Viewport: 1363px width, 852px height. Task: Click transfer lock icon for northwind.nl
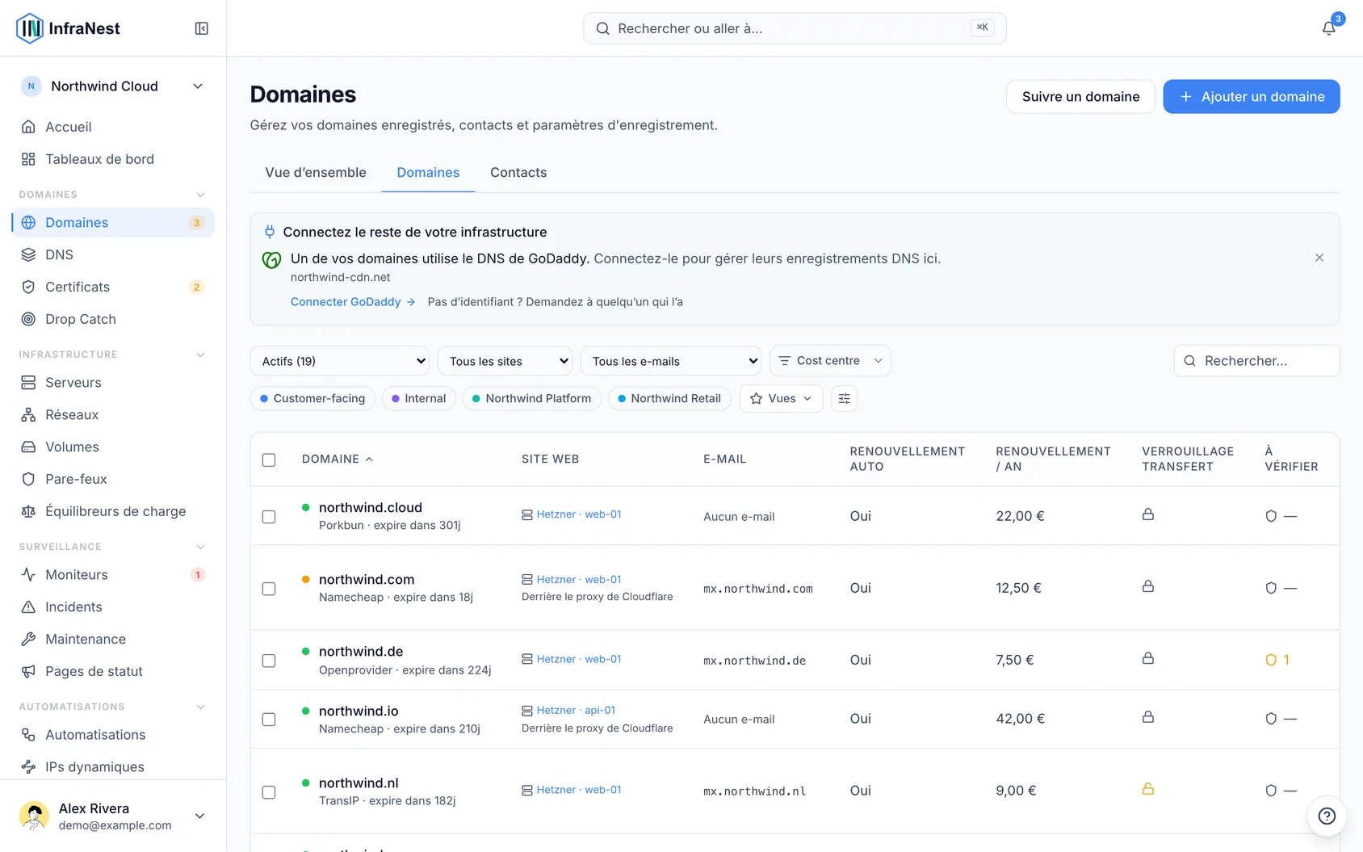pyautogui.click(x=1147, y=789)
